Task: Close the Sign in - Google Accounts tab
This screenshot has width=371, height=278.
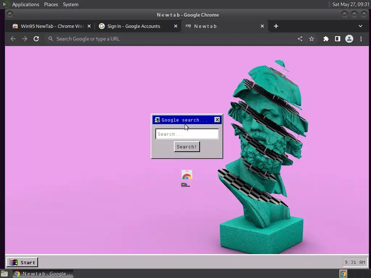Action: [176, 26]
